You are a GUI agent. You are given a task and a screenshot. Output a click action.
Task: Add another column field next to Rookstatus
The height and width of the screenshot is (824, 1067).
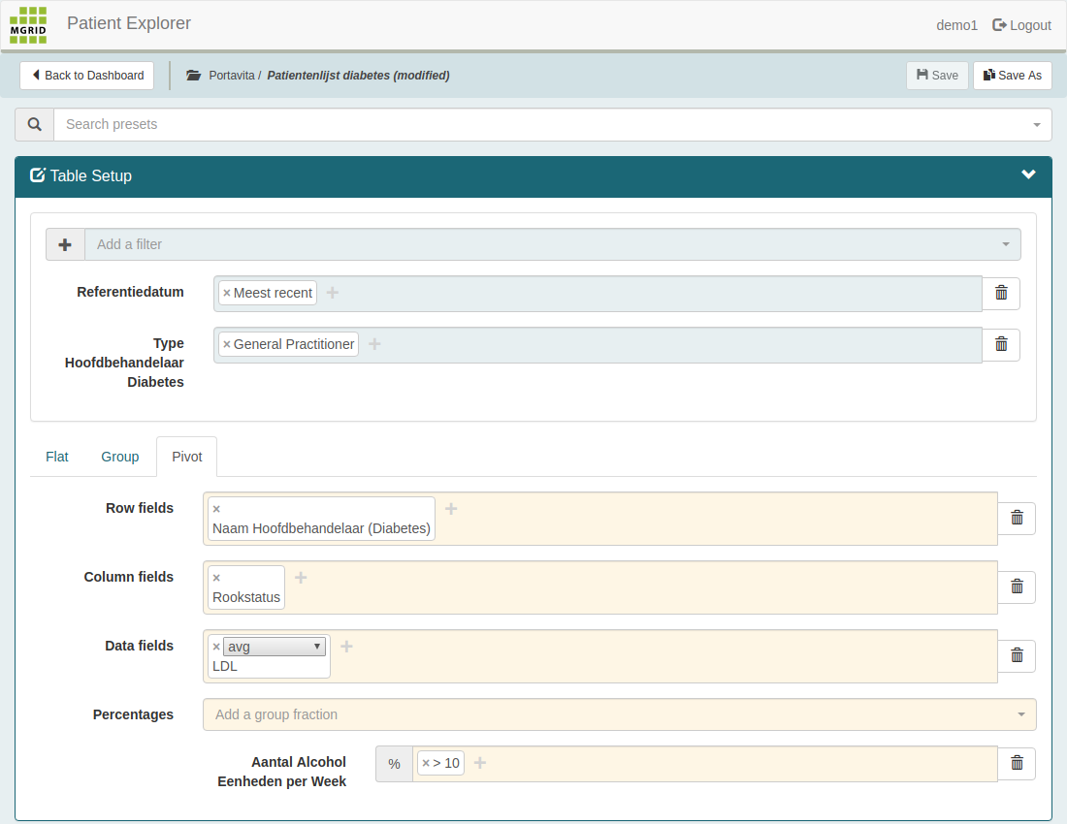[x=300, y=578]
